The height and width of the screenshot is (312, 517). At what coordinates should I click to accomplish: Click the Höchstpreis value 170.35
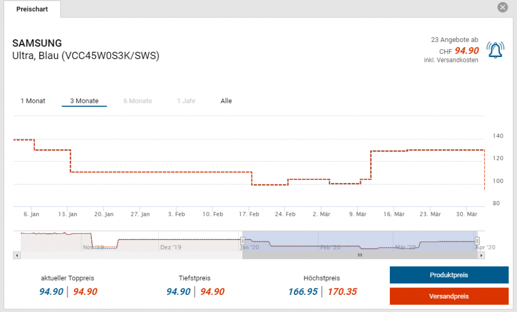point(342,292)
